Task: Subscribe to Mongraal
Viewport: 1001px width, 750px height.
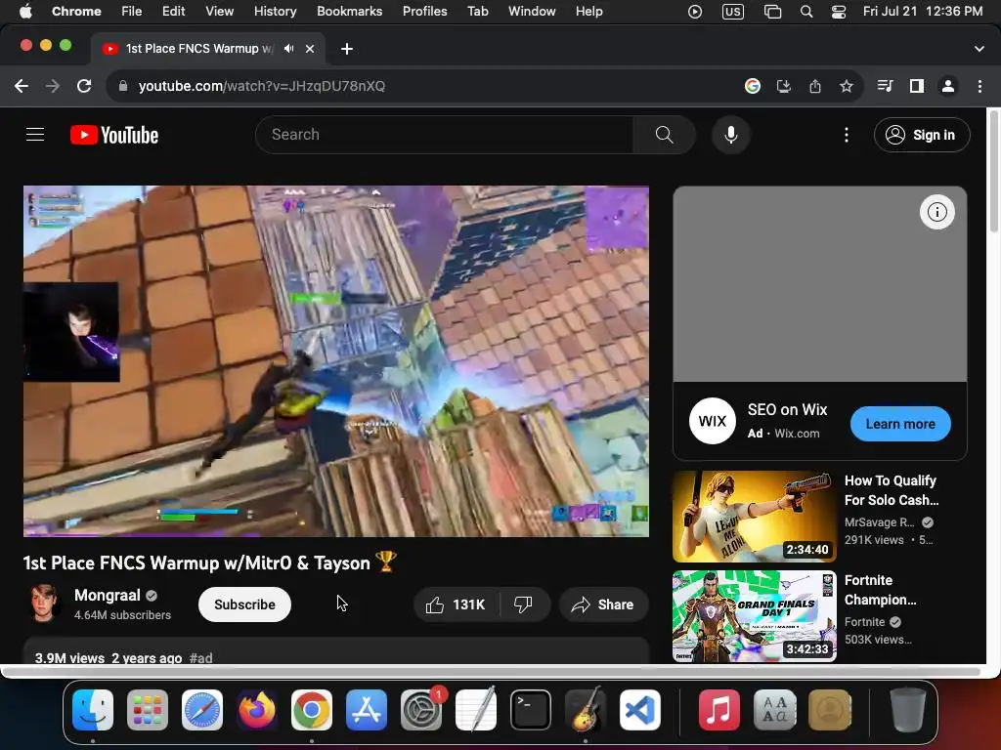Action: pos(244,604)
